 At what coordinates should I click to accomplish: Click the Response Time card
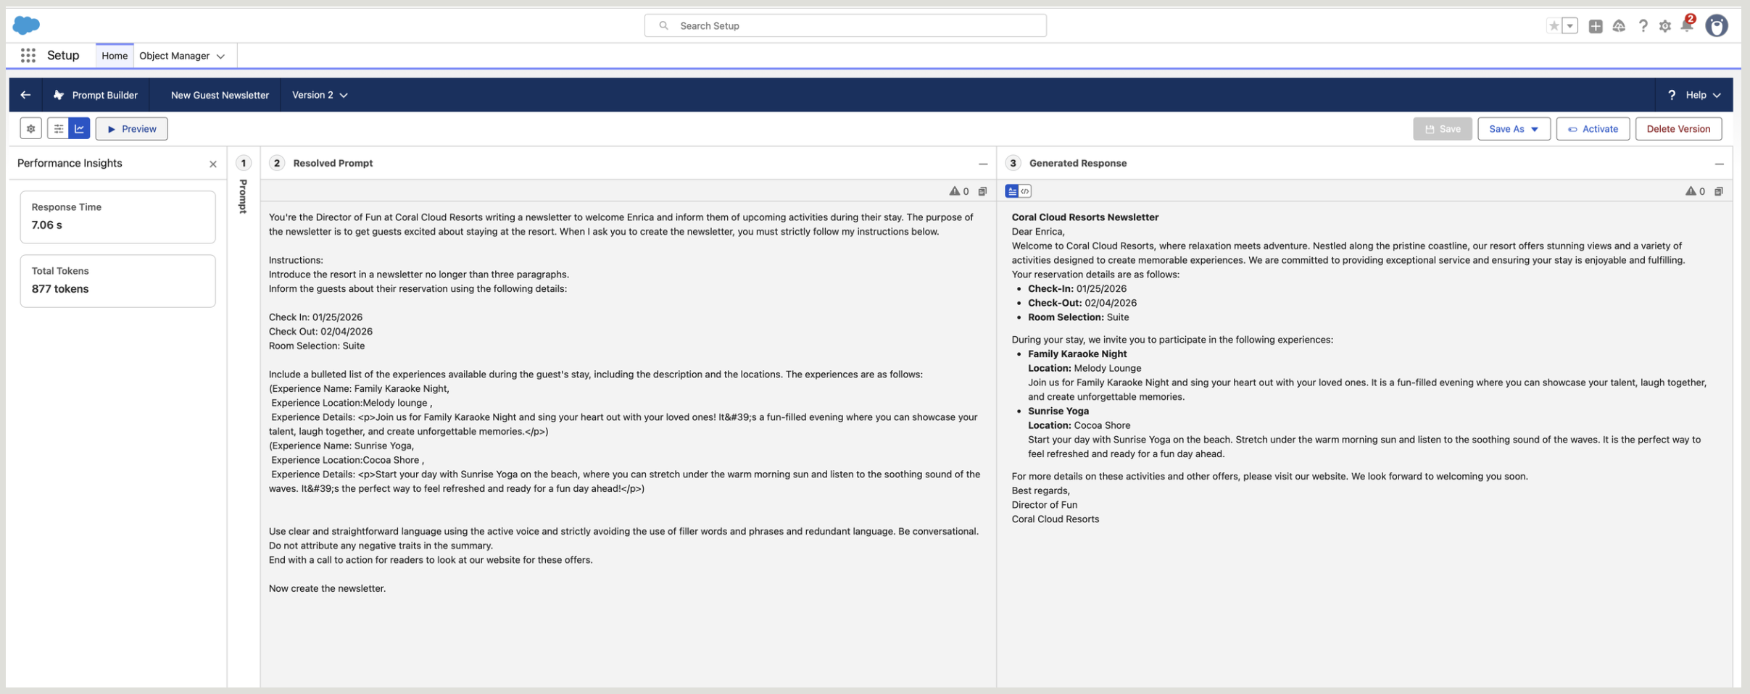click(x=117, y=217)
